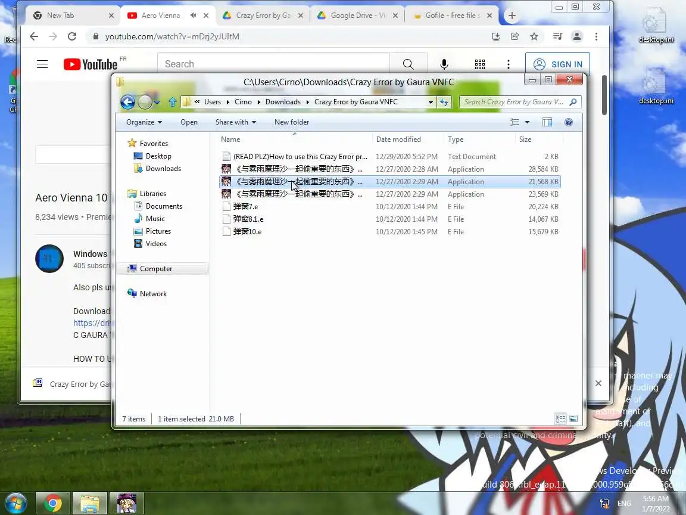
Task: Select the 弹窗7.e file
Action: pos(390,207)
